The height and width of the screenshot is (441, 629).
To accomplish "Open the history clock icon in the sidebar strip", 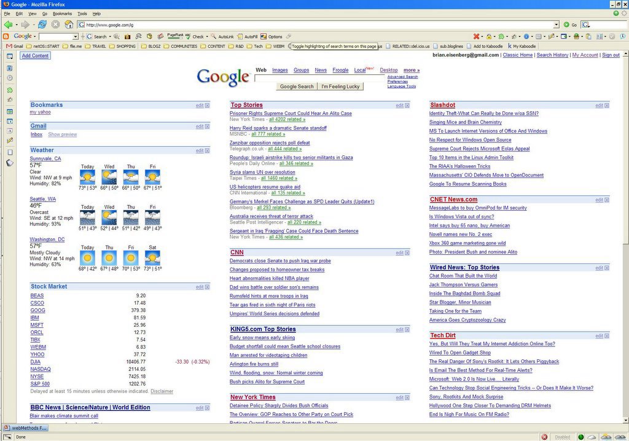I will pos(10,78).
